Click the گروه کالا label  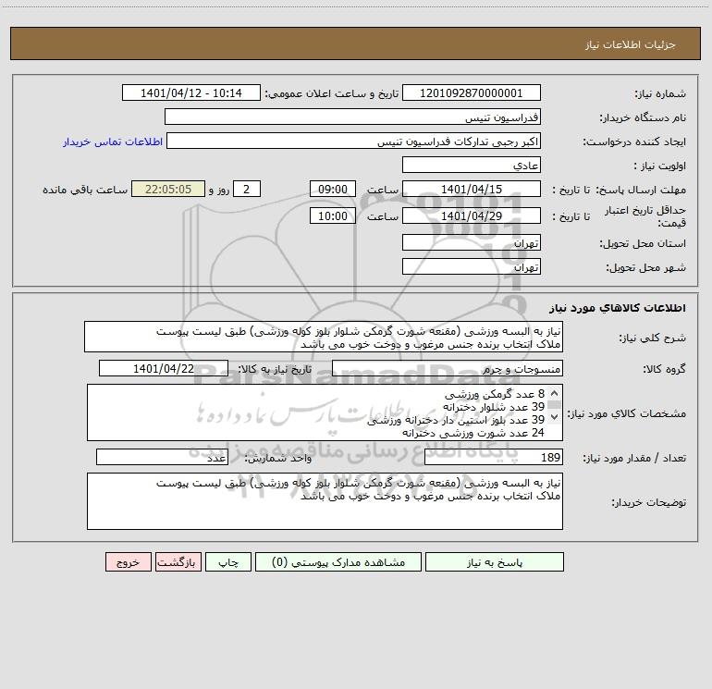point(664,369)
